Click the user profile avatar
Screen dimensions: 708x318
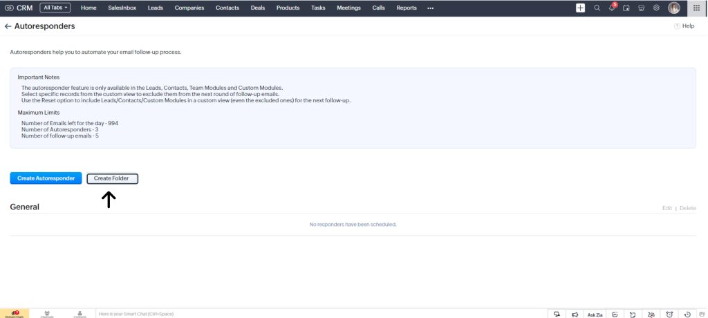(x=674, y=8)
